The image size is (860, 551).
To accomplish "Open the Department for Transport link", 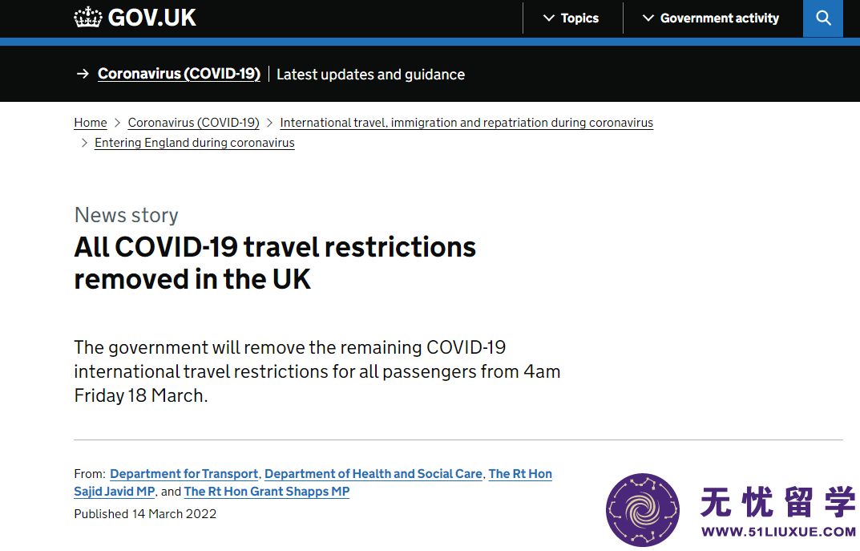I will (x=184, y=474).
